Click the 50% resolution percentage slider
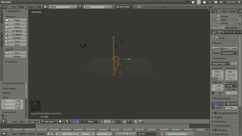Screen dimensions: 242x136 tap(217, 79)
